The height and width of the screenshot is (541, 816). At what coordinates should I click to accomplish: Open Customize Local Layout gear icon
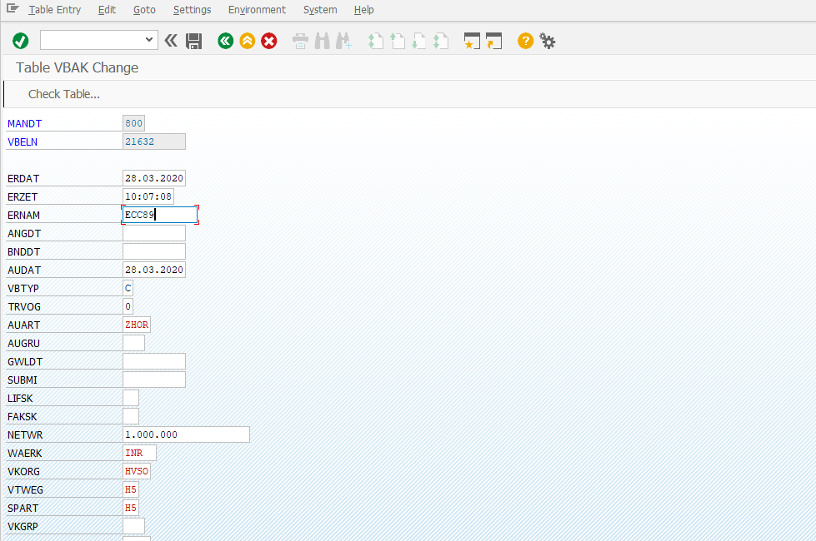(547, 40)
